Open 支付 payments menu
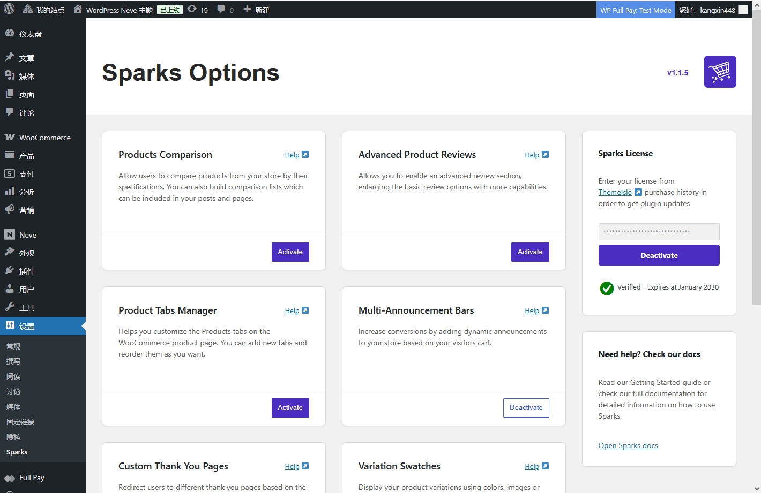The width and height of the screenshot is (761, 493). [43, 173]
